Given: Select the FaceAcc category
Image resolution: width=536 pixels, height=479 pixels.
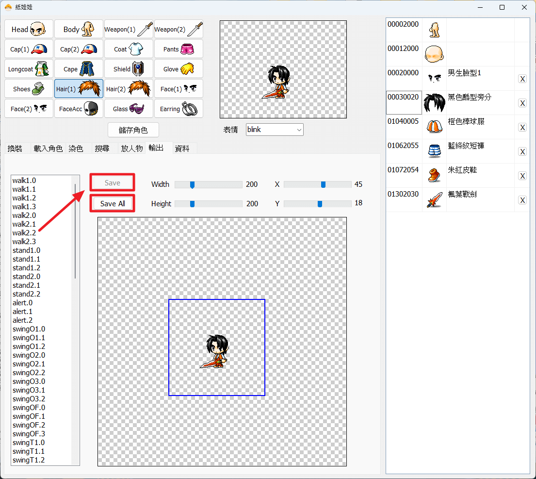Looking at the screenshot, I should coord(79,109).
